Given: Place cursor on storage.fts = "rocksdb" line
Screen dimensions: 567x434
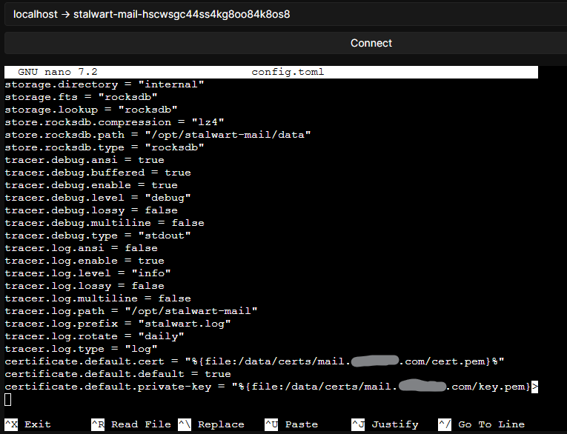Looking at the screenshot, I should pos(81,97).
